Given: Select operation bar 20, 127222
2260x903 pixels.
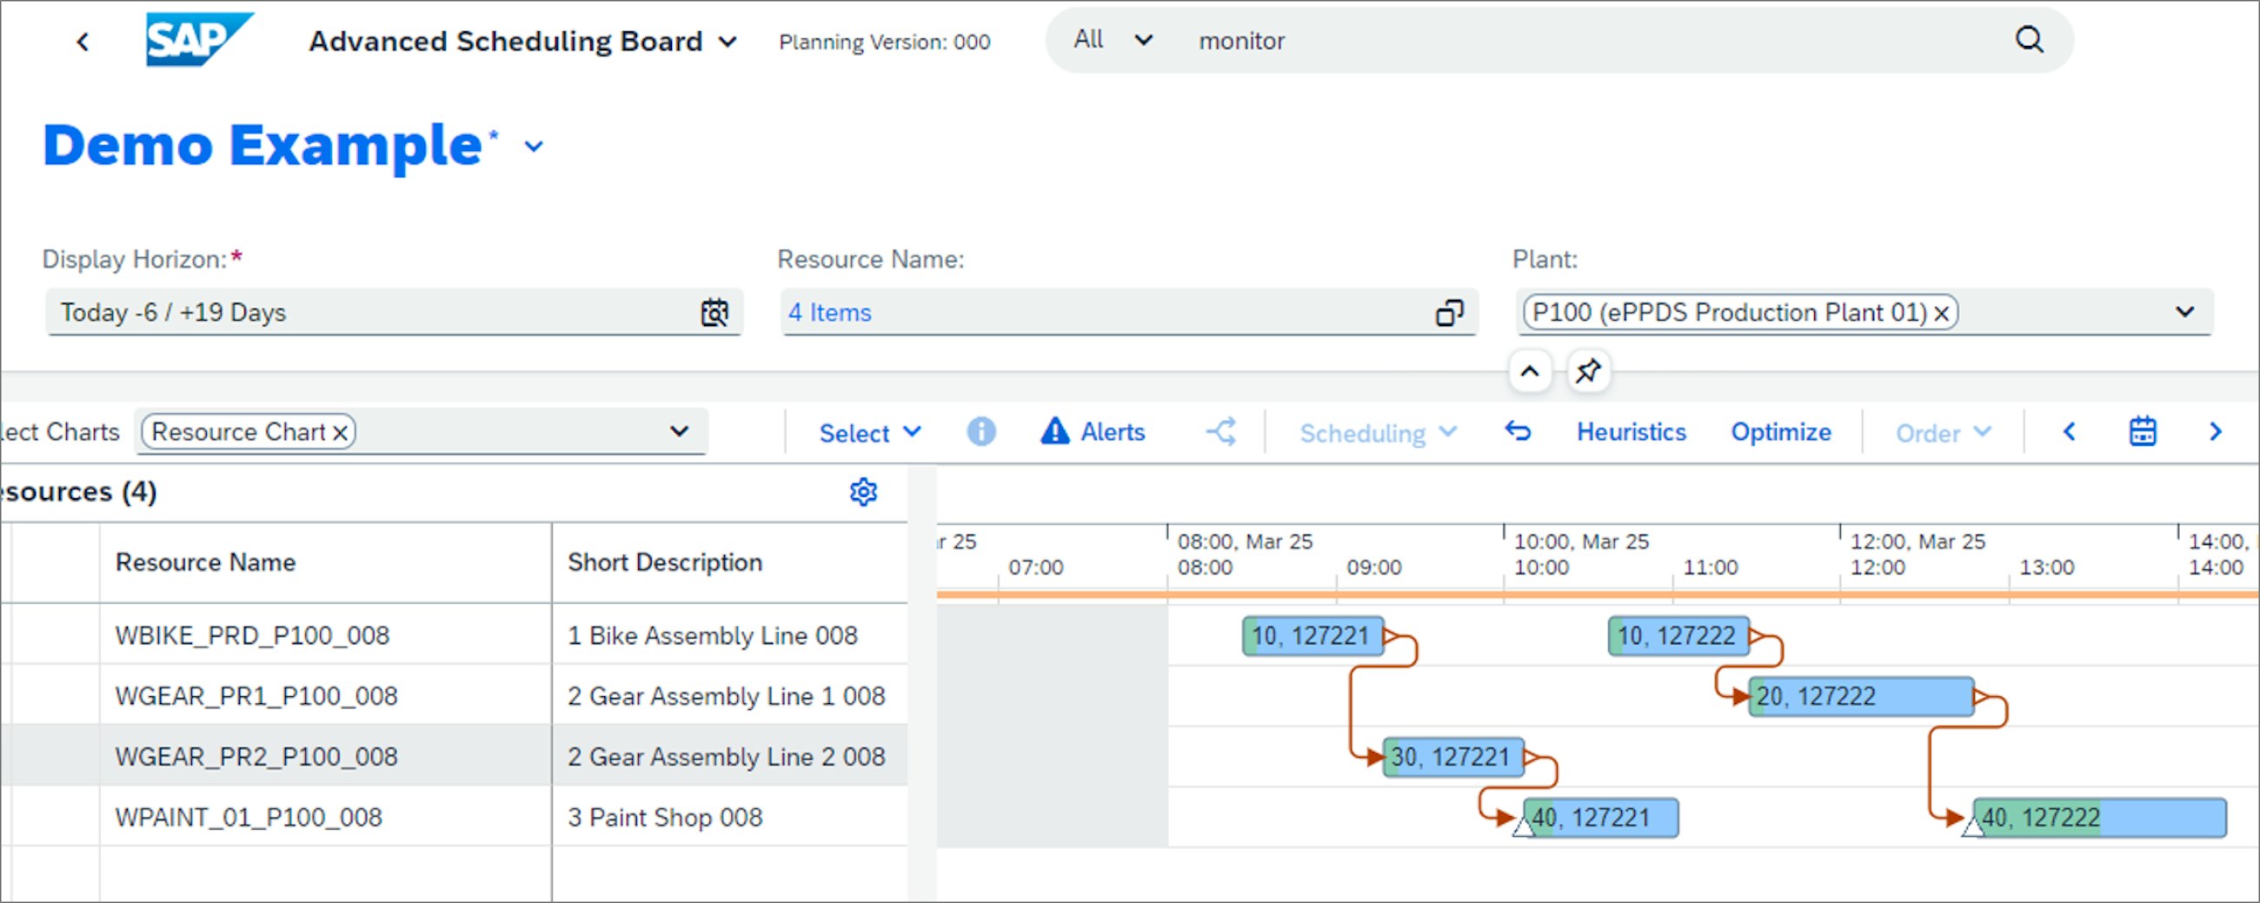Looking at the screenshot, I should click(x=1861, y=696).
